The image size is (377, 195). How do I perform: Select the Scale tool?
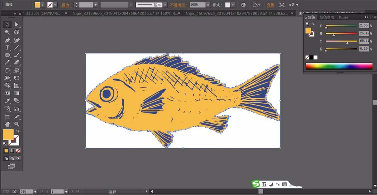(x=17, y=70)
